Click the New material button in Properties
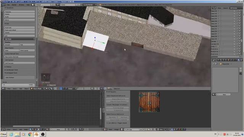 [224, 94]
